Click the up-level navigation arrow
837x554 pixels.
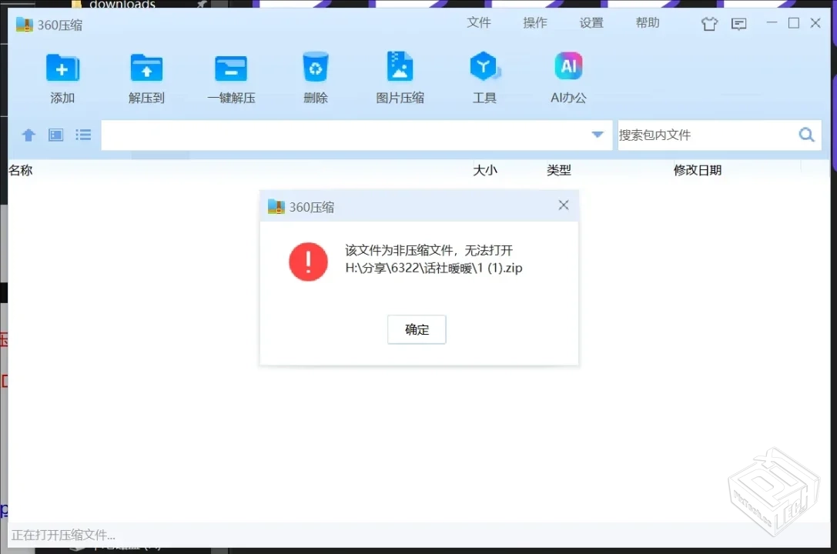pyautogui.click(x=28, y=135)
